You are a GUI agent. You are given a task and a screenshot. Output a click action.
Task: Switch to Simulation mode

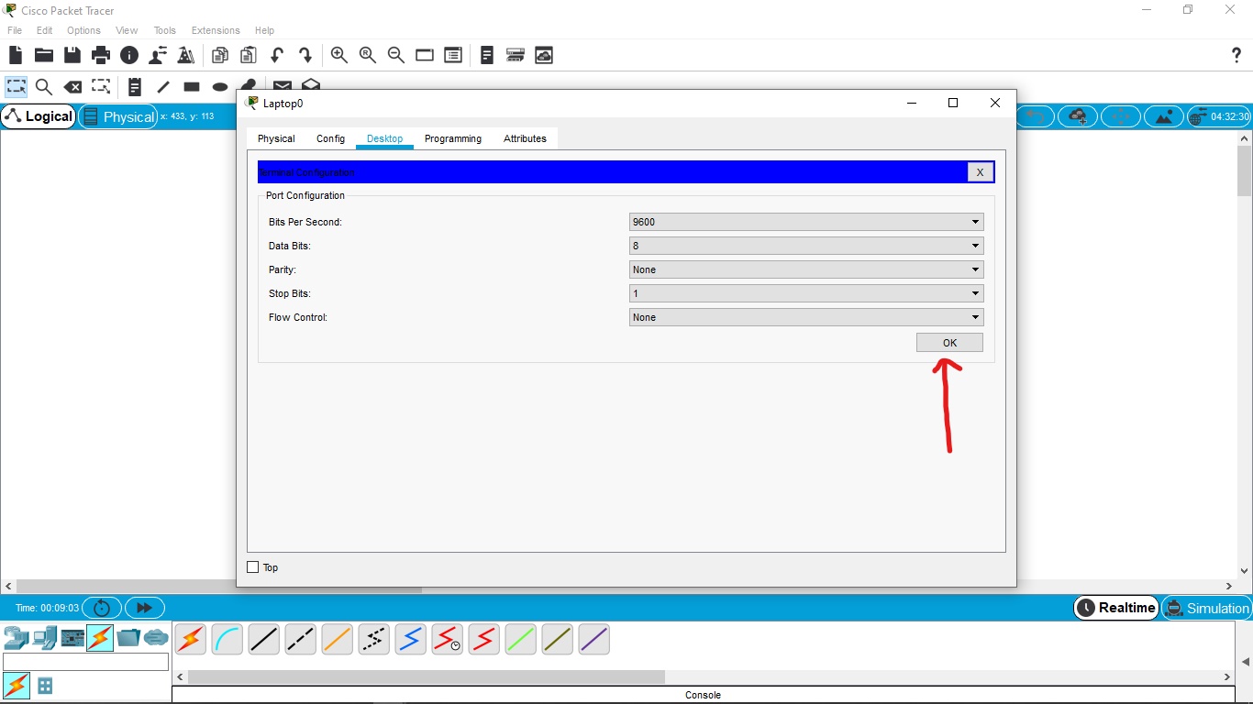(x=1207, y=607)
